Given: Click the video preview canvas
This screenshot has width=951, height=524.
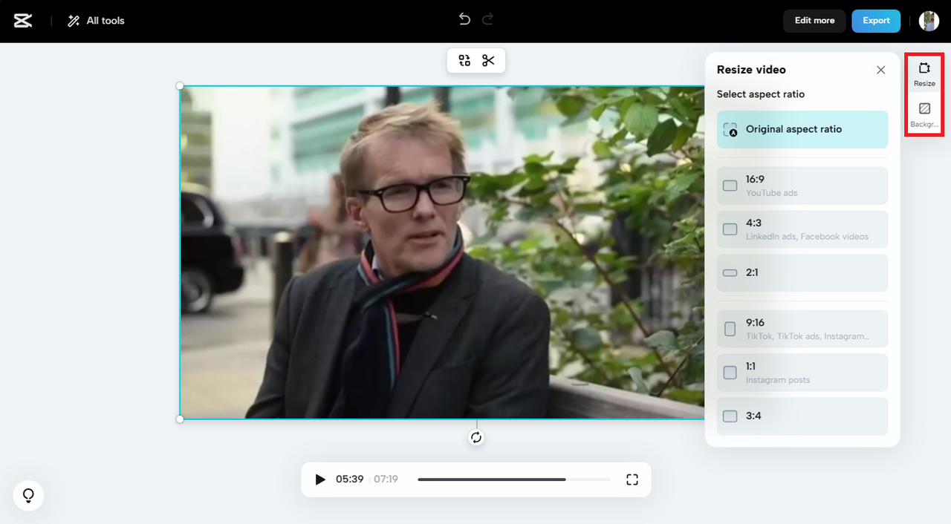Looking at the screenshot, I should point(442,252).
